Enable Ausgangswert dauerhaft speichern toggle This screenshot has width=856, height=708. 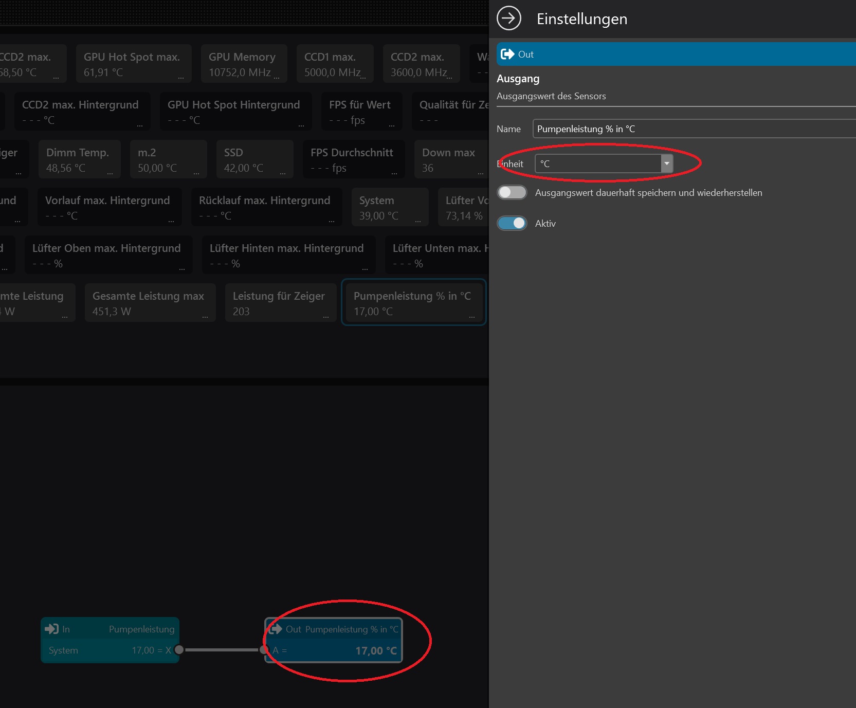coord(512,192)
